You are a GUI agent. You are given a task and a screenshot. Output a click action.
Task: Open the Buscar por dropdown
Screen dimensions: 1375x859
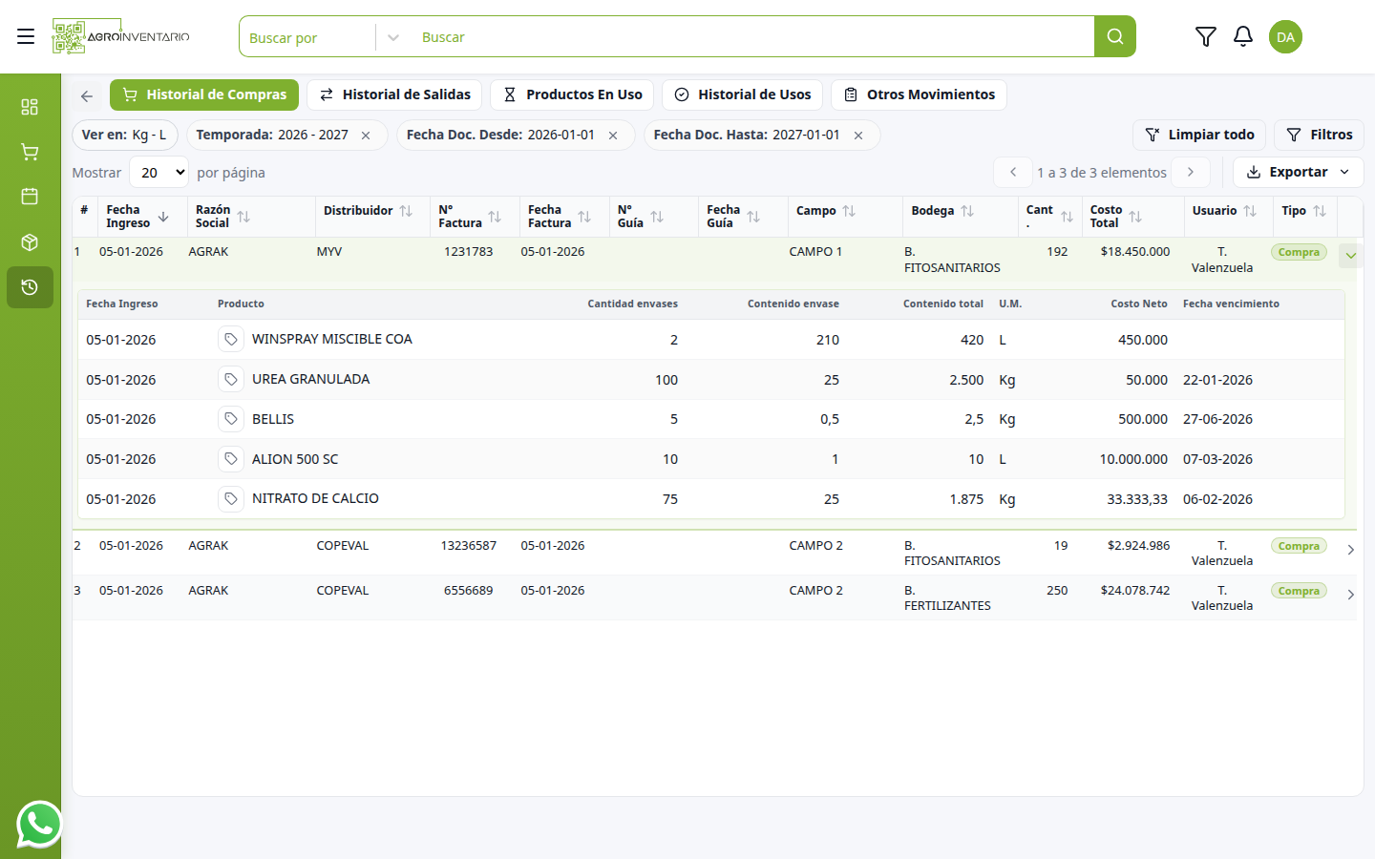point(324,37)
